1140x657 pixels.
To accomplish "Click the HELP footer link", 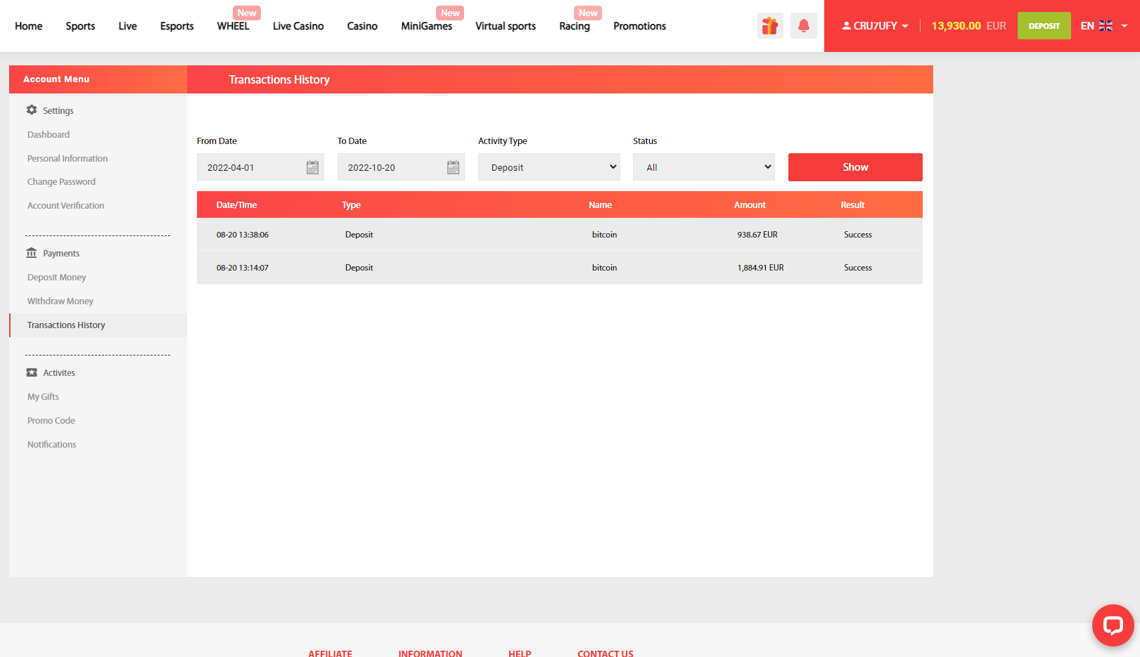I will pos(520,653).
